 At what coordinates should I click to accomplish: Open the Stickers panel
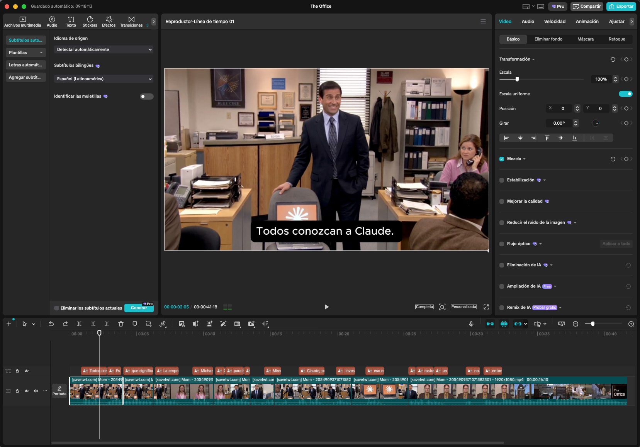(90, 22)
